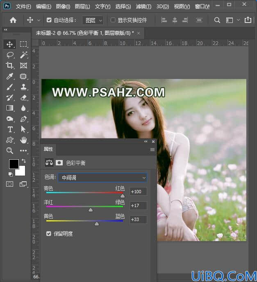The width and height of the screenshot is (257, 282).
Task: Toggle the 保留明度 checkbox
Action: (x=49, y=234)
